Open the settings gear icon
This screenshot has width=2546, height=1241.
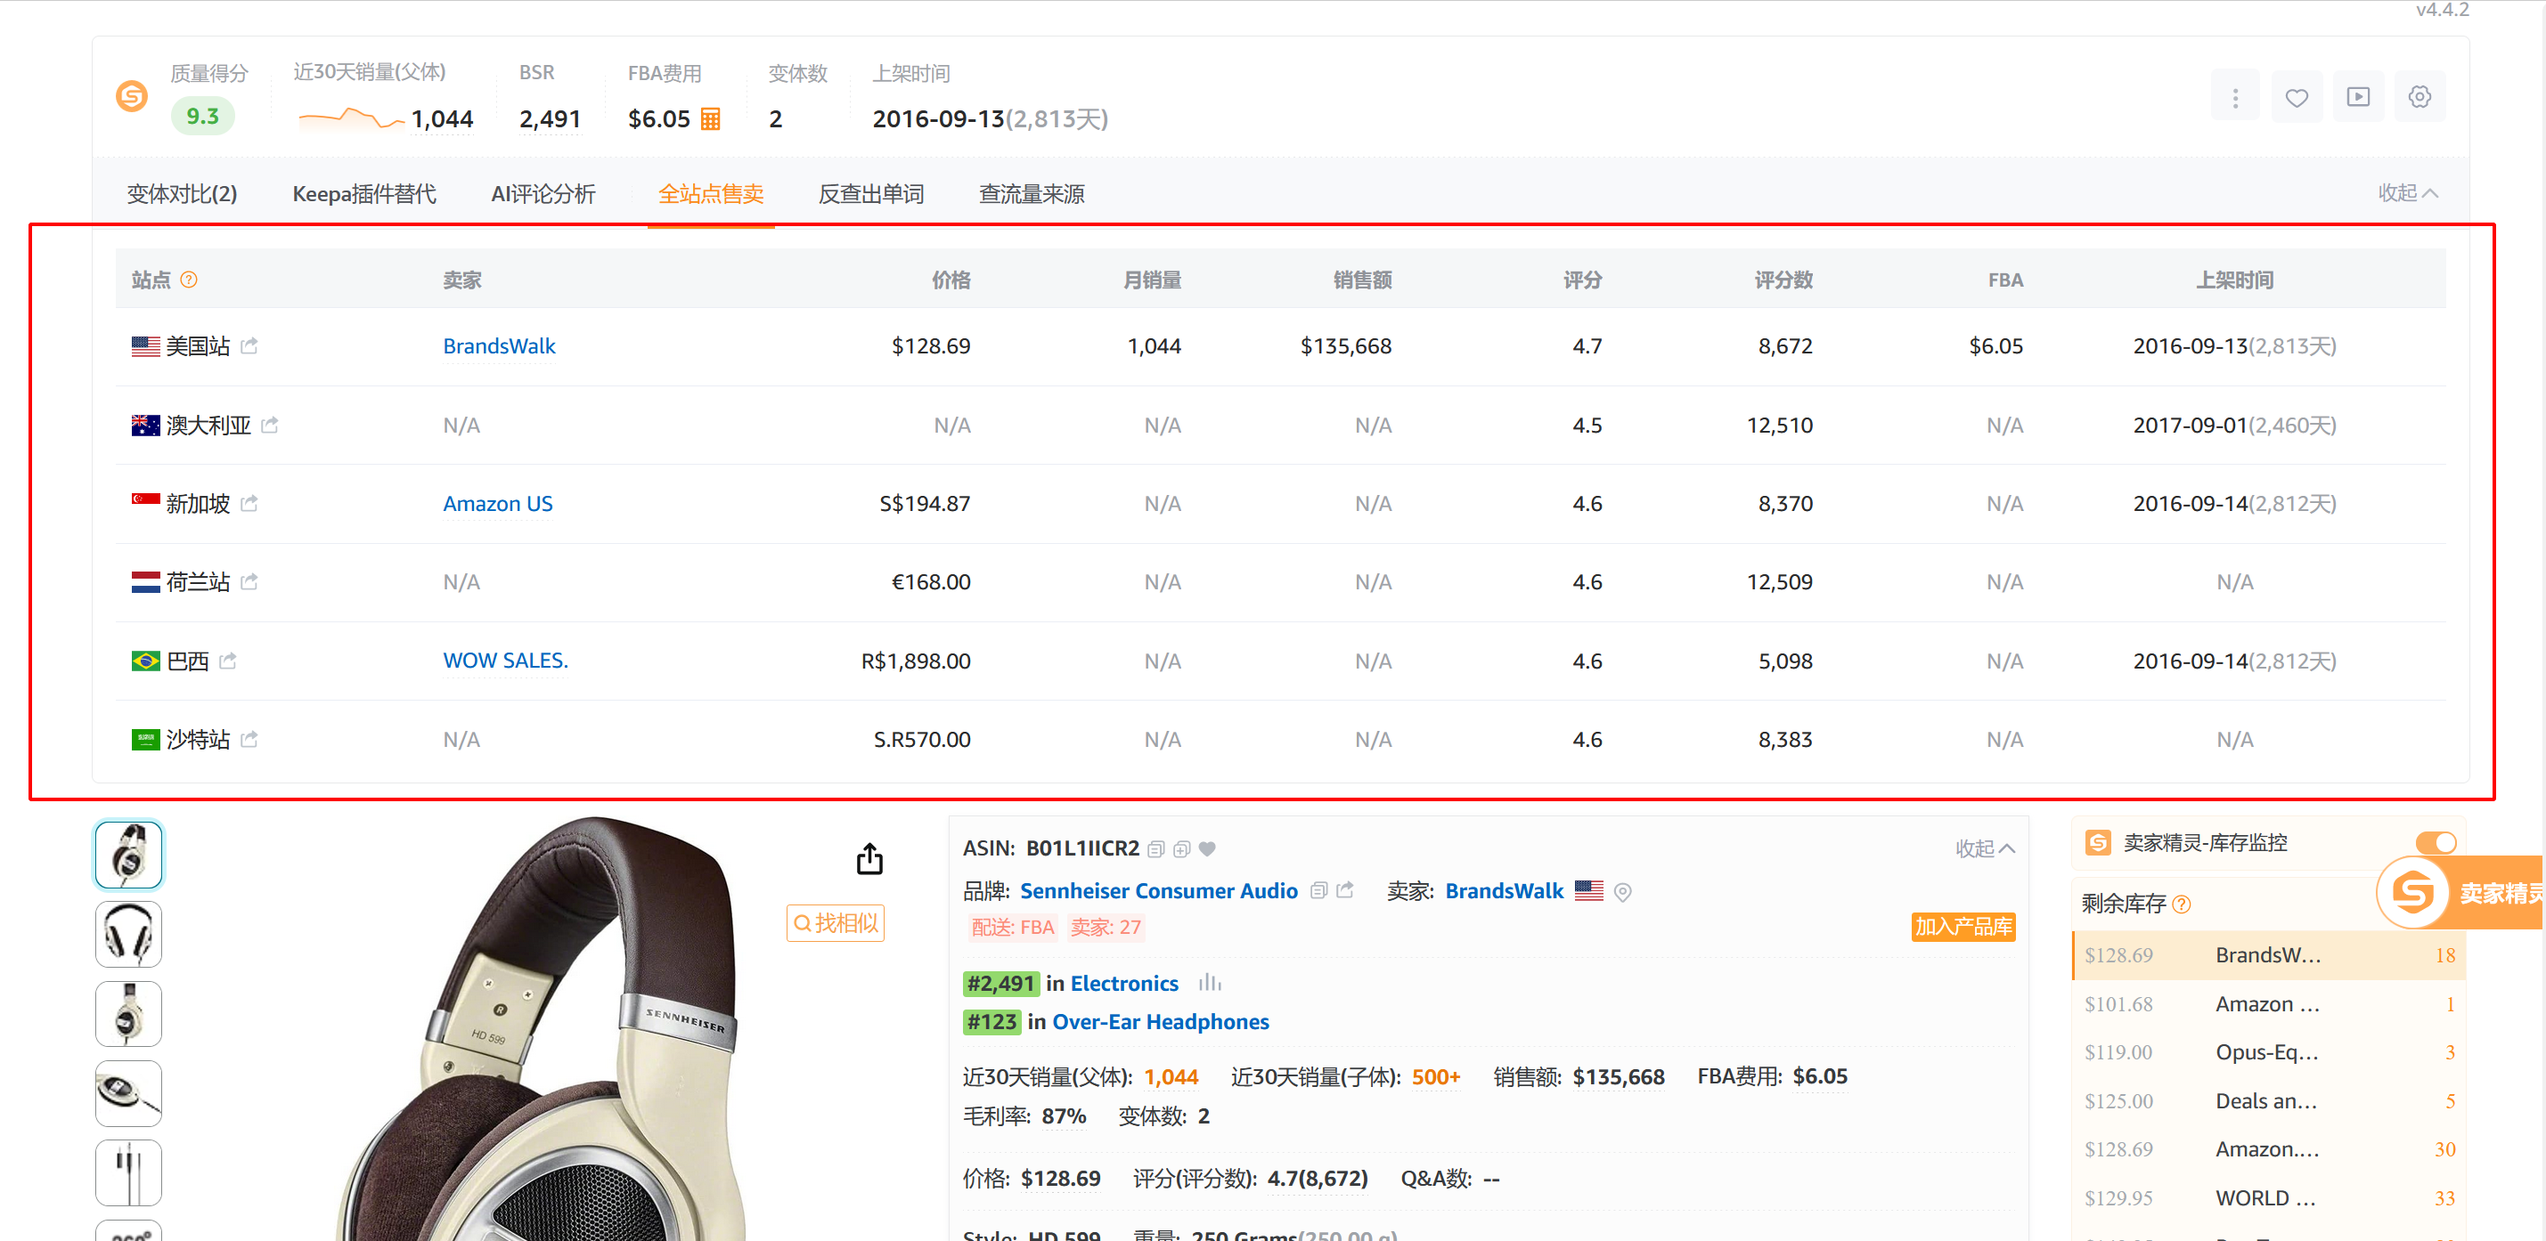(2419, 98)
